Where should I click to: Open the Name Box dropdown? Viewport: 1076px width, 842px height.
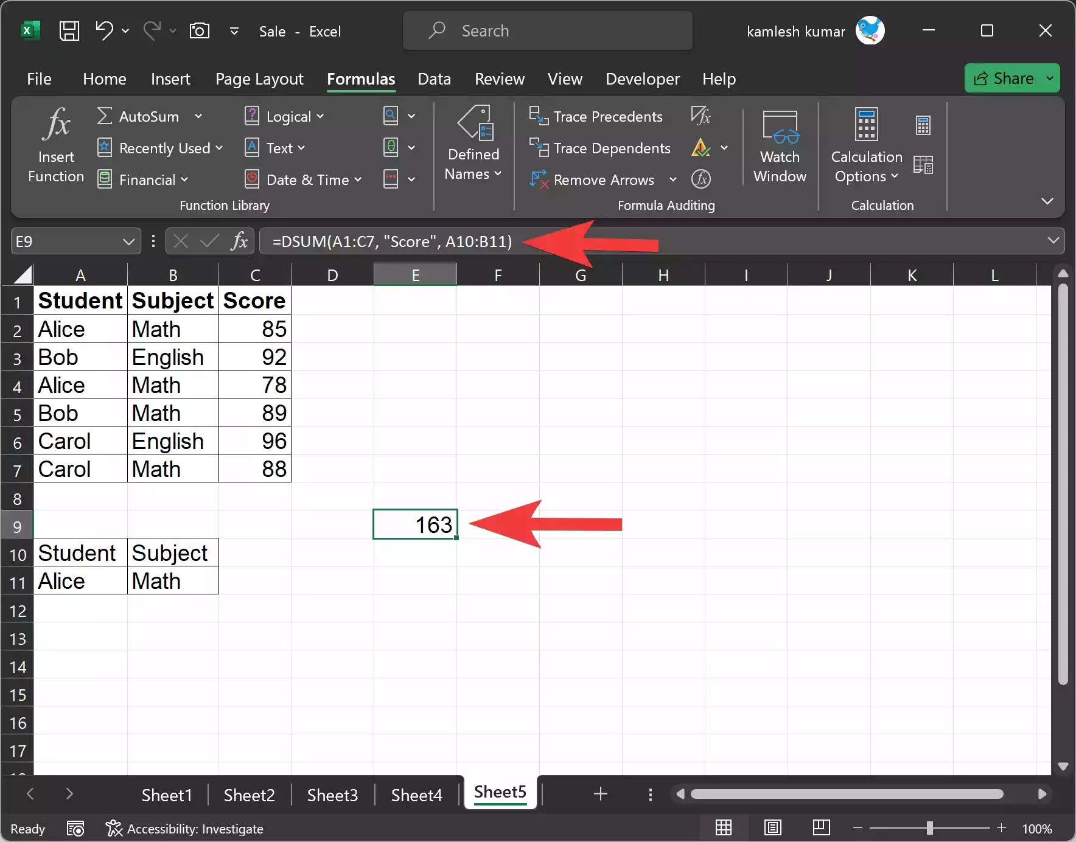click(x=128, y=241)
